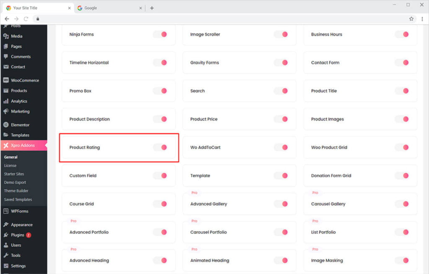Expand the Xpro Addons menu

[x=23, y=146]
